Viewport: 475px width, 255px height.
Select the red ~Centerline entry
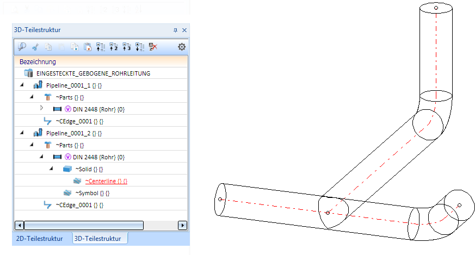[x=106, y=181]
